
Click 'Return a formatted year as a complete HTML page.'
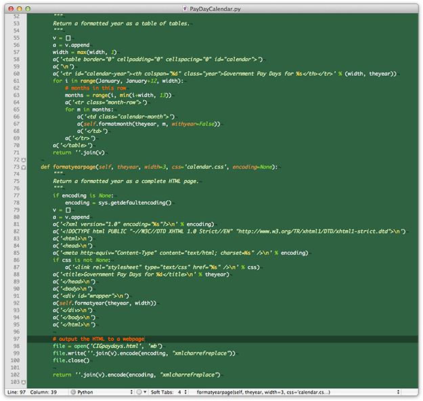(126, 181)
